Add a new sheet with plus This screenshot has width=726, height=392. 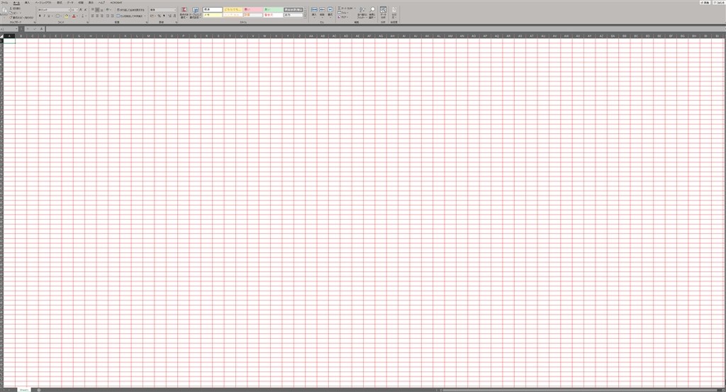(38, 390)
